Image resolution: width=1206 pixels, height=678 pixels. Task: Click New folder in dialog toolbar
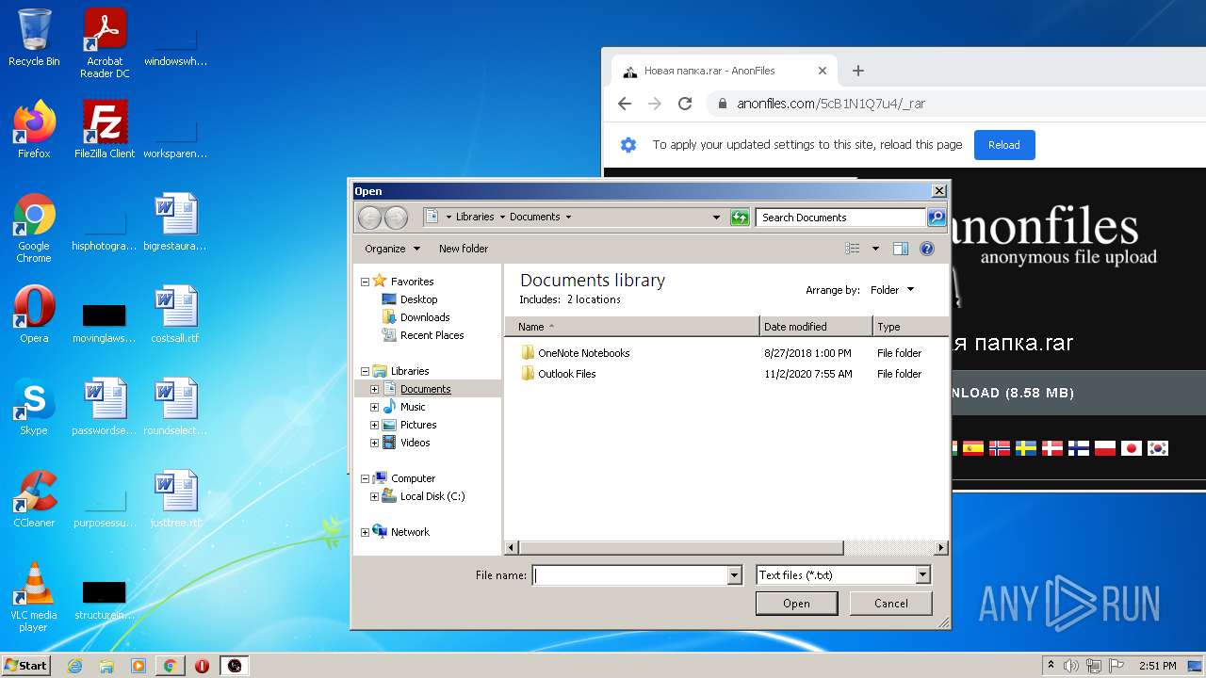coord(464,249)
